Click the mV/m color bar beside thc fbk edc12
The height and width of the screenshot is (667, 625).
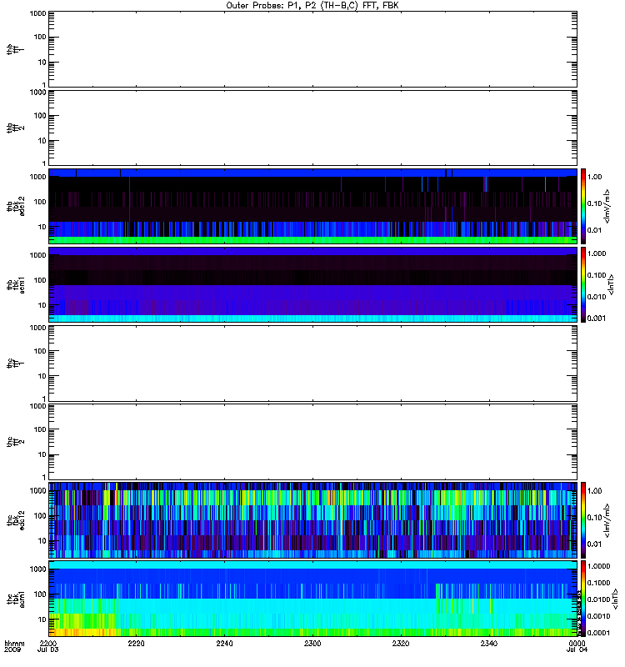tap(583, 520)
